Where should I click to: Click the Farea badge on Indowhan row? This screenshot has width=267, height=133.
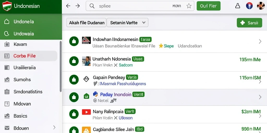pos(145,39)
